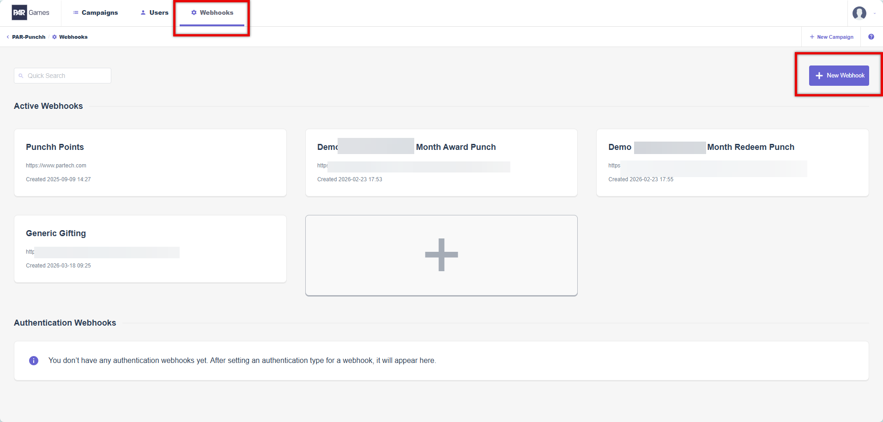Click the PAR Games logo
883x422 pixels.
point(30,12)
